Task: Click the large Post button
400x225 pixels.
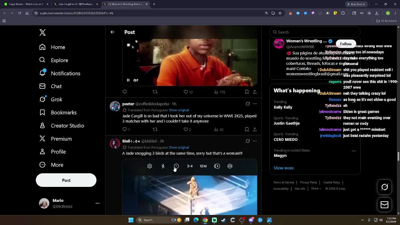Action: point(66,180)
